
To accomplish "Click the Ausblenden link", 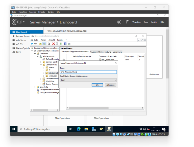I will coord(154,74).
